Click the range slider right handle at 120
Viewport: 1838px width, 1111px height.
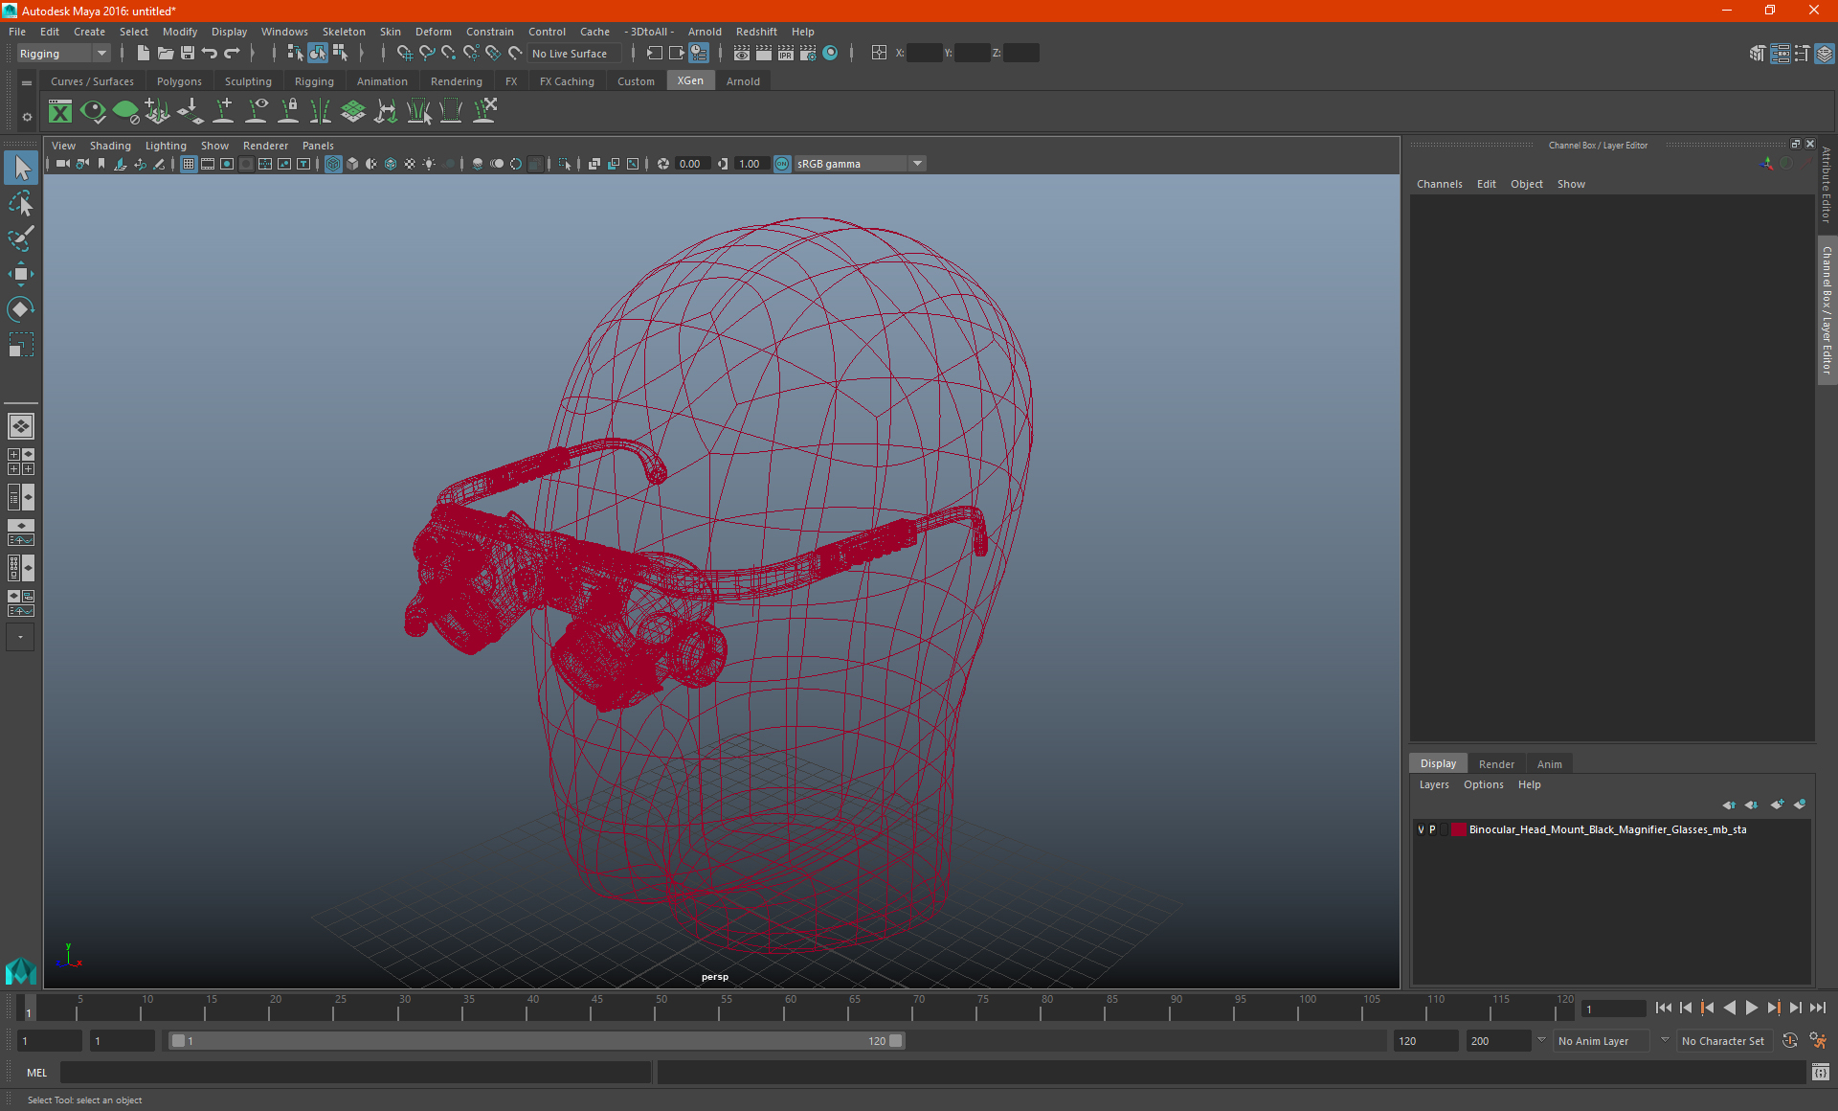coord(896,1041)
